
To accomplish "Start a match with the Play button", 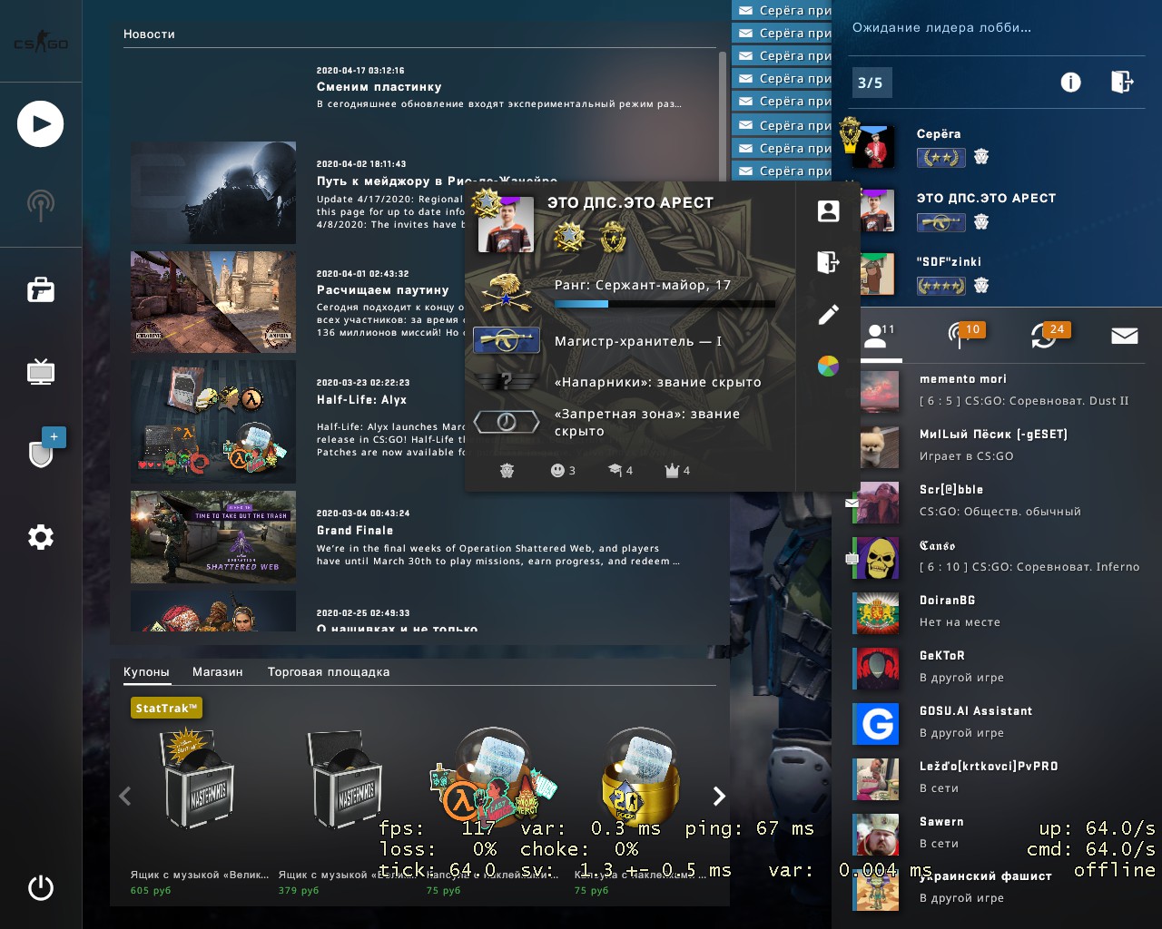I will (x=41, y=124).
